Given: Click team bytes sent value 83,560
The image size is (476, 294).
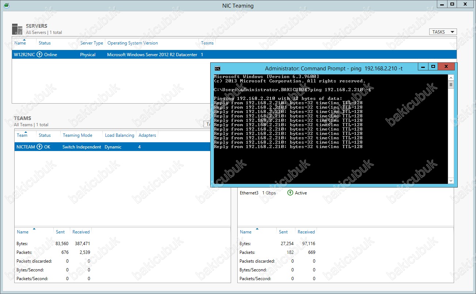Looking at the screenshot, I should click(x=61, y=244).
